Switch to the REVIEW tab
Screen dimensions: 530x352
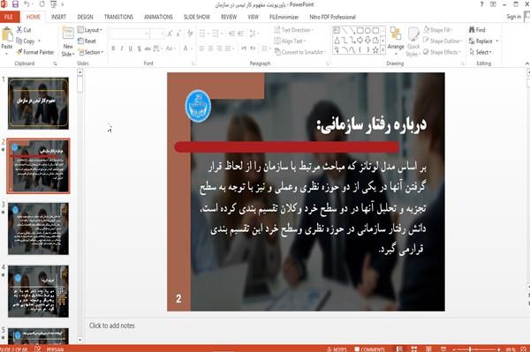[229, 17]
